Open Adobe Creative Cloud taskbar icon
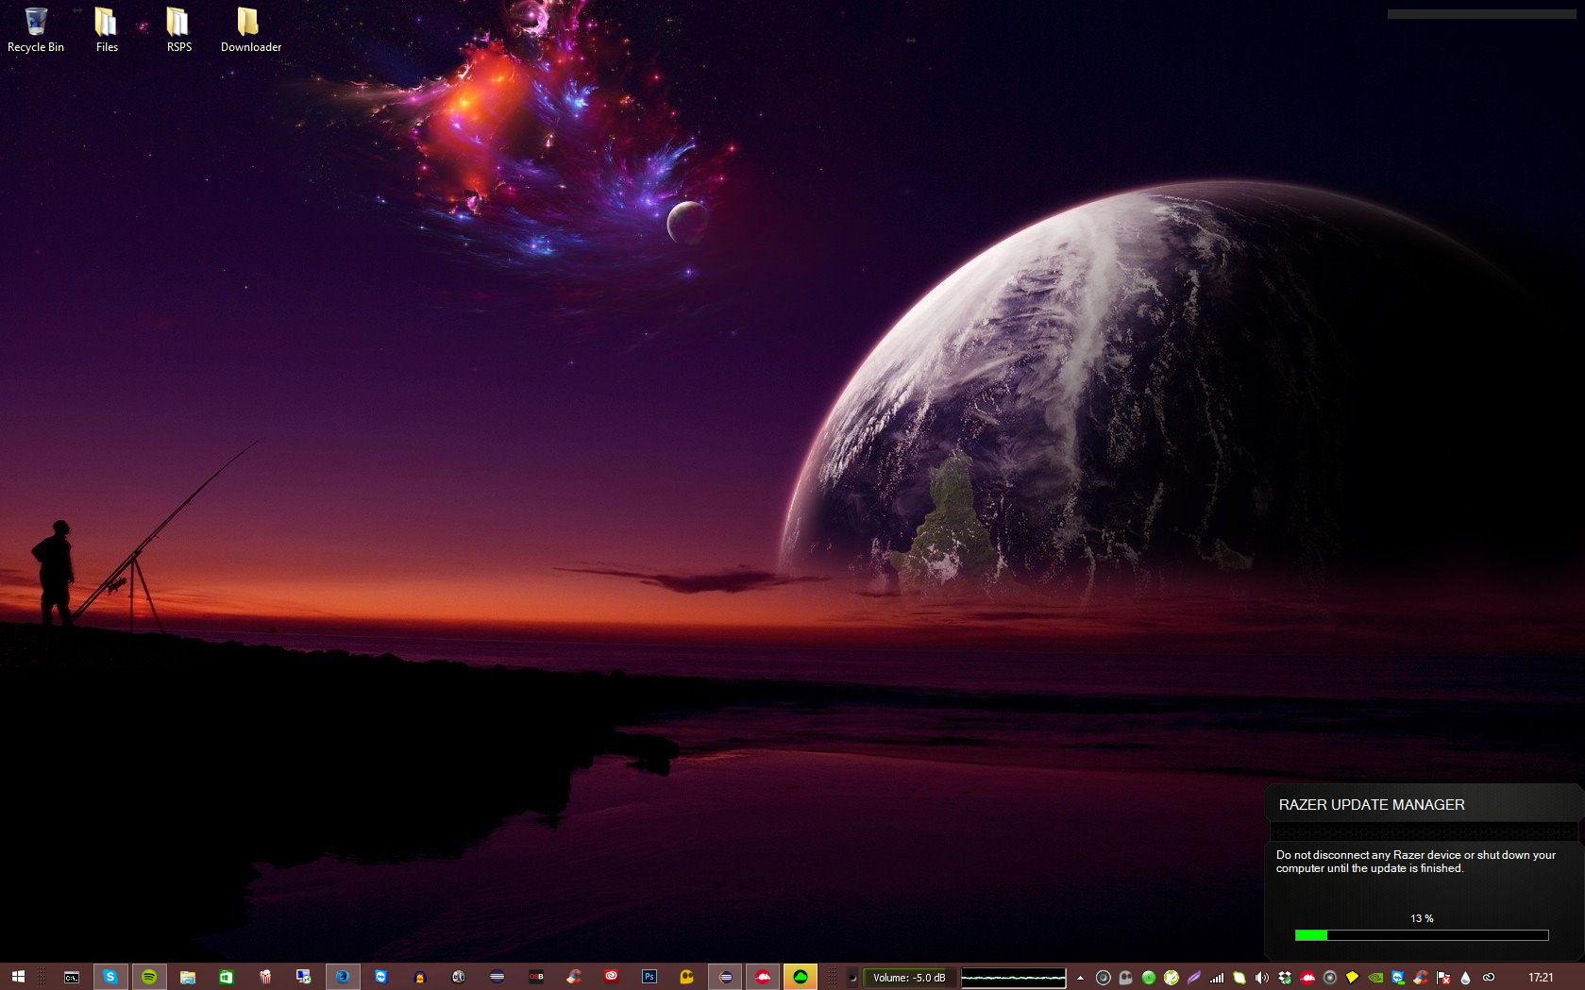The width and height of the screenshot is (1585, 990). pos(612,977)
